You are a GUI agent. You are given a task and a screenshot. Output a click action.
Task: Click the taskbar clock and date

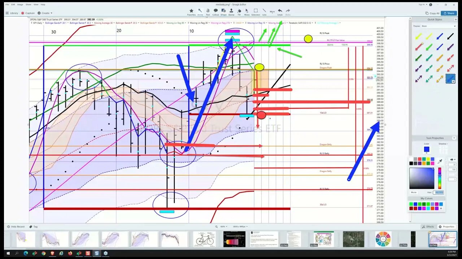(x=452, y=254)
